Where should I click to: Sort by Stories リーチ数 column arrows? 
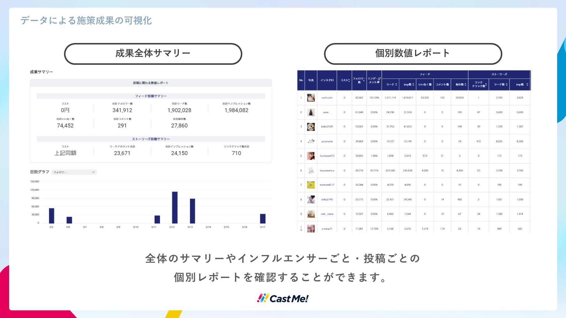506,85
